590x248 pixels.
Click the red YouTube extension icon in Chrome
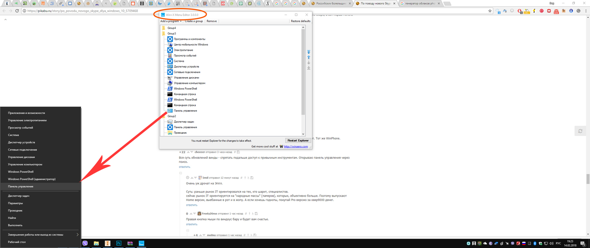pyautogui.click(x=549, y=11)
